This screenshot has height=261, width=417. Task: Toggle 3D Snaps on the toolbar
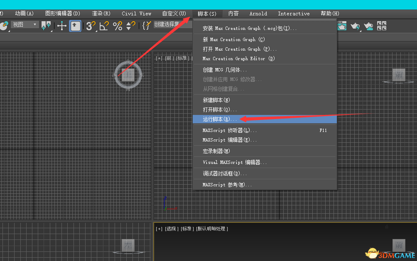pos(91,26)
